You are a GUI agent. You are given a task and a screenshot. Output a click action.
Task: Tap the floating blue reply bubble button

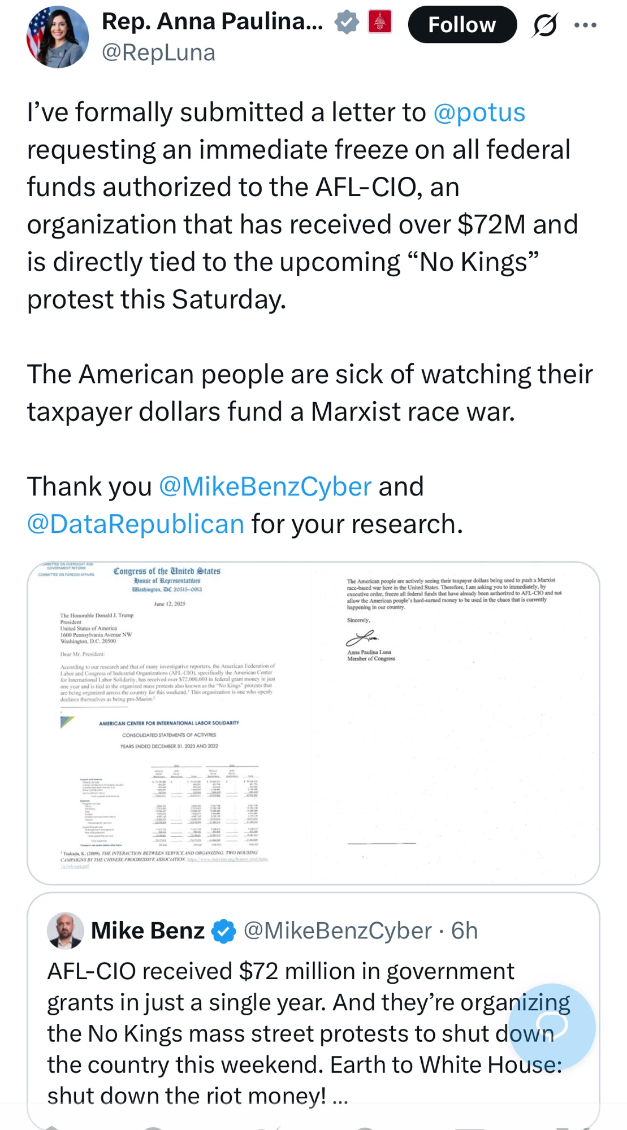(x=552, y=1027)
